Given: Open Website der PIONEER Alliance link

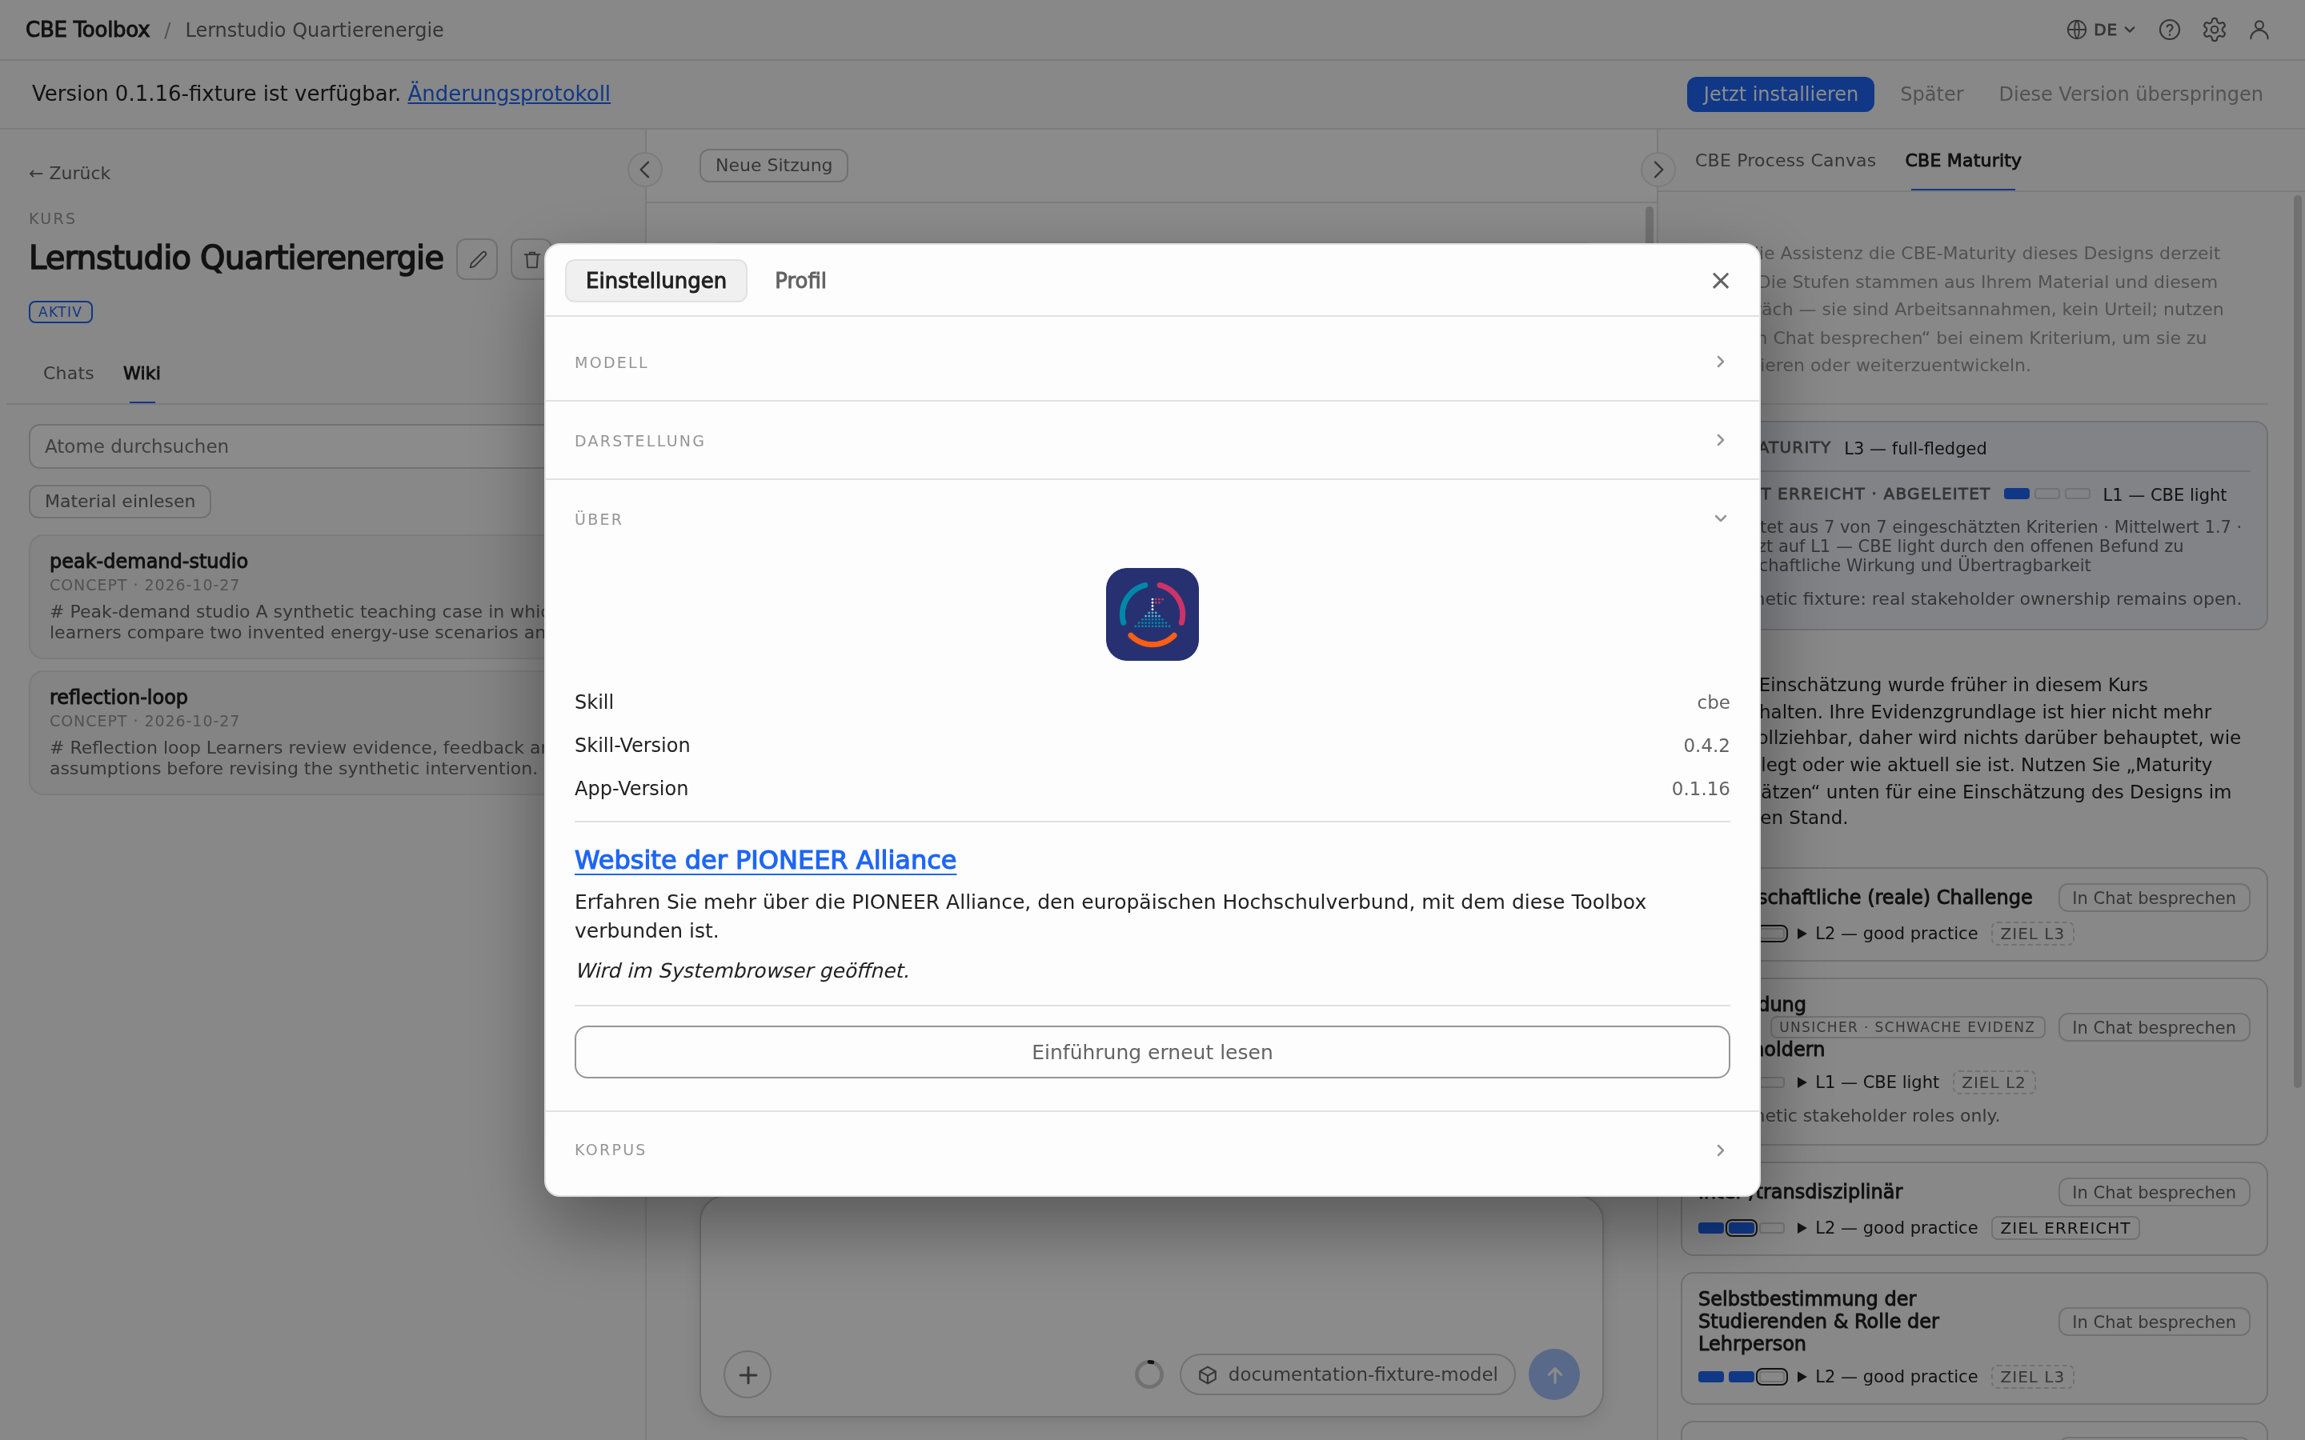Looking at the screenshot, I should click(765, 859).
